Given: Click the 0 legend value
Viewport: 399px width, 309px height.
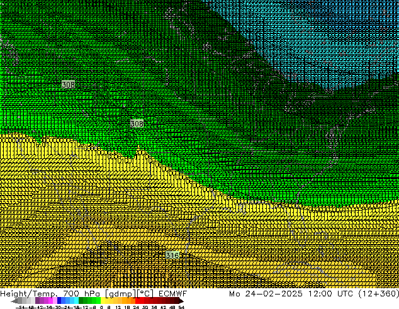Looking at the screenshot, I should coord(101,307).
